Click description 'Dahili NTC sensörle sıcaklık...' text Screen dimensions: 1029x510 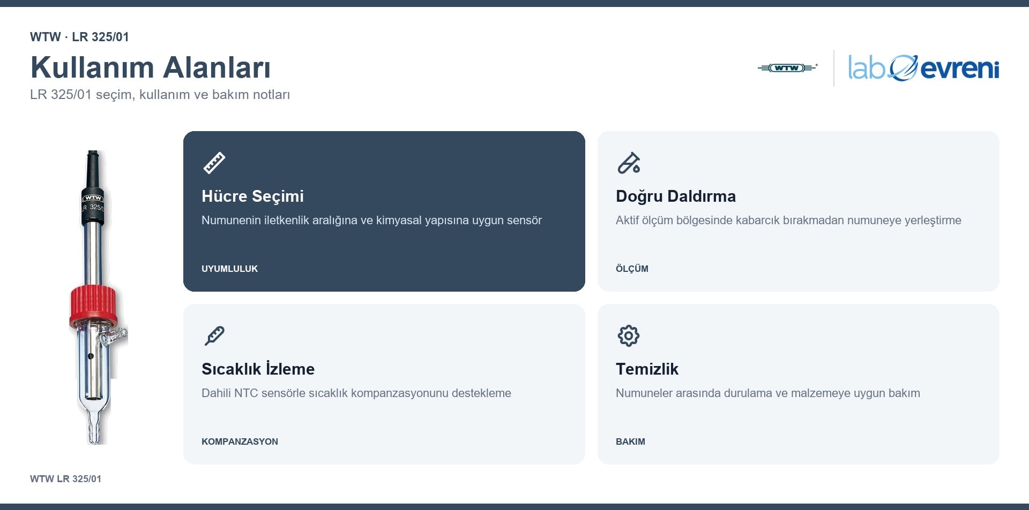tap(356, 393)
